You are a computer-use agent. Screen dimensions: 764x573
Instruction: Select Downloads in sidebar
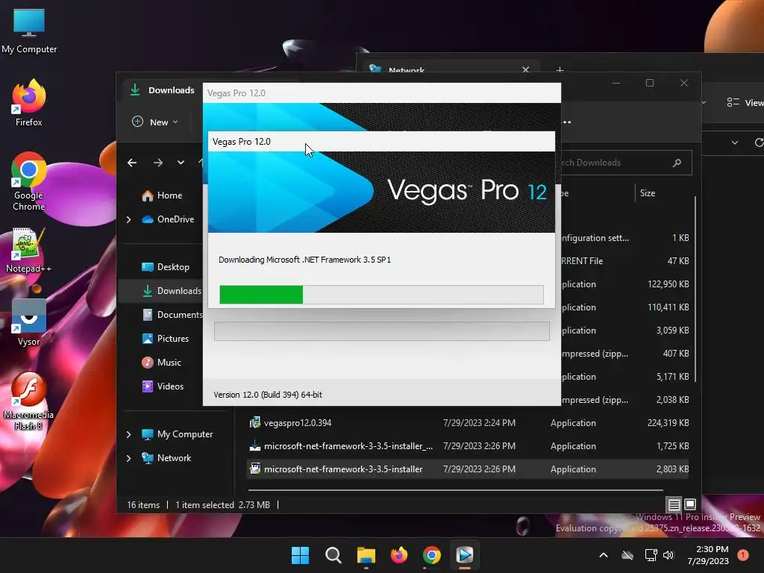[171, 291]
